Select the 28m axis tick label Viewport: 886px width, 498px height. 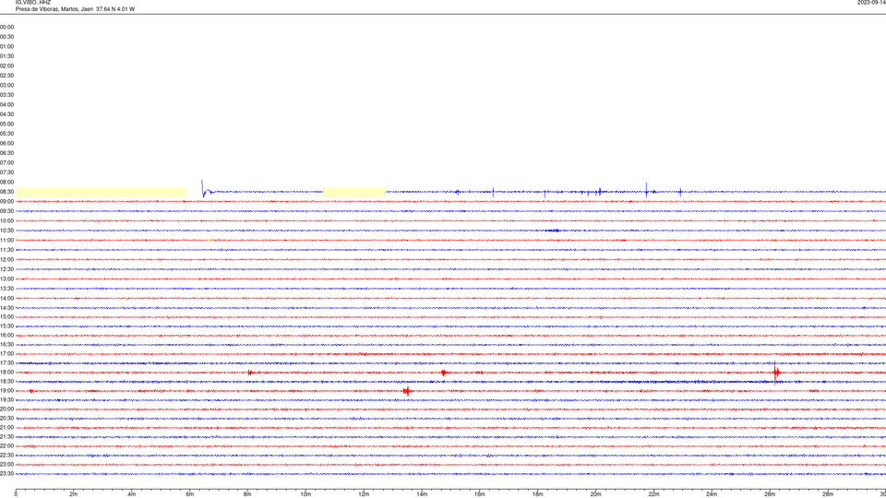(828, 494)
